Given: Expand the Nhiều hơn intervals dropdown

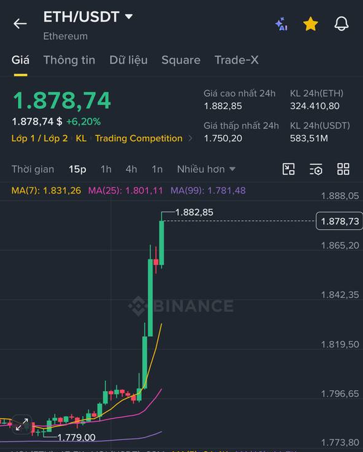Looking at the screenshot, I should tap(206, 169).
